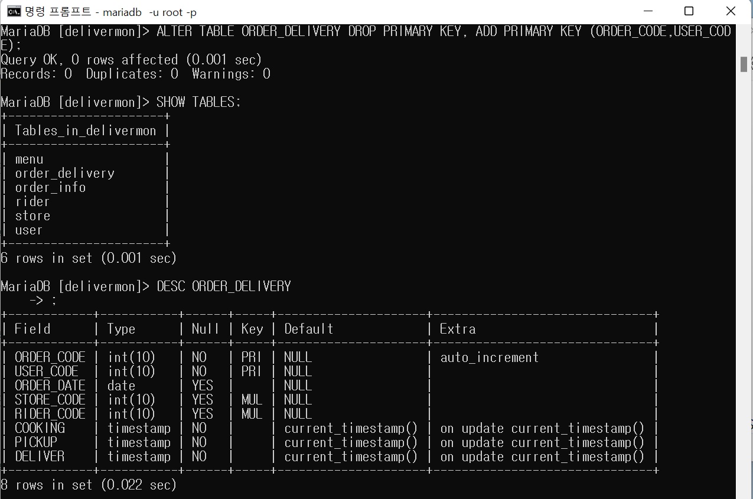Click the 'Field' column header
The image size is (753, 499).
(x=32, y=329)
